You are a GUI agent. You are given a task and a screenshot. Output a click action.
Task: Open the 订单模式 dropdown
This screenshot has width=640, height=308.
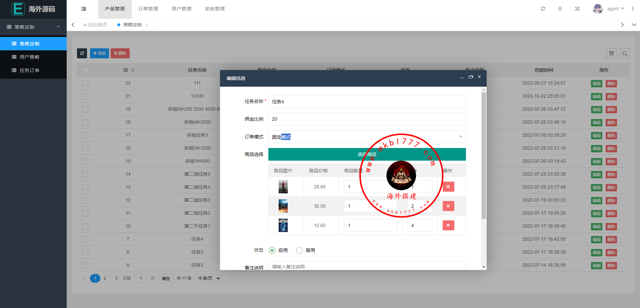point(367,137)
